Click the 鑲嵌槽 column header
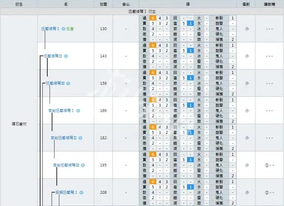This screenshot has width=284, height=206. pos(269,4)
